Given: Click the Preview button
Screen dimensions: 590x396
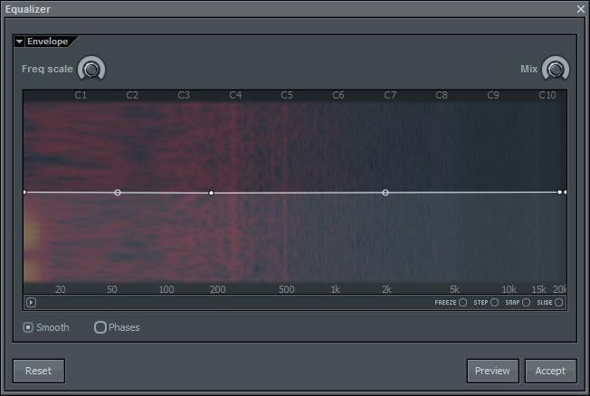Looking at the screenshot, I should pyautogui.click(x=492, y=371).
